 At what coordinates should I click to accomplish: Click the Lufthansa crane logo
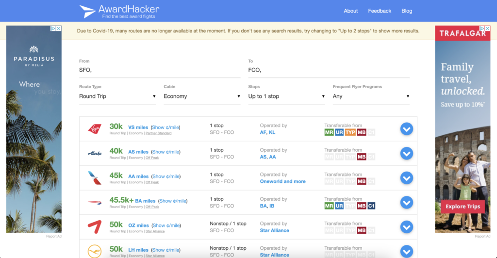click(95, 251)
